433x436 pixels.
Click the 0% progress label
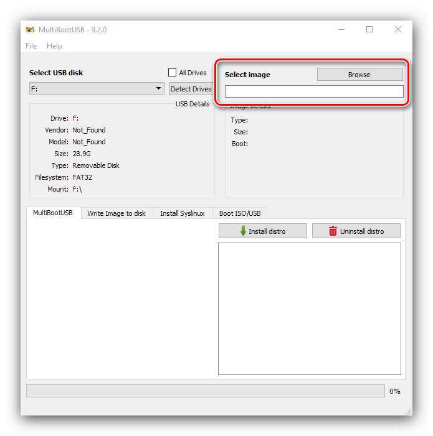tap(395, 391)
